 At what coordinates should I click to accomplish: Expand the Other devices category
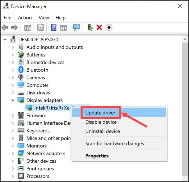(13, 161)
